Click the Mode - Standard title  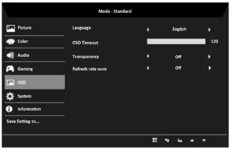[115, 11]
